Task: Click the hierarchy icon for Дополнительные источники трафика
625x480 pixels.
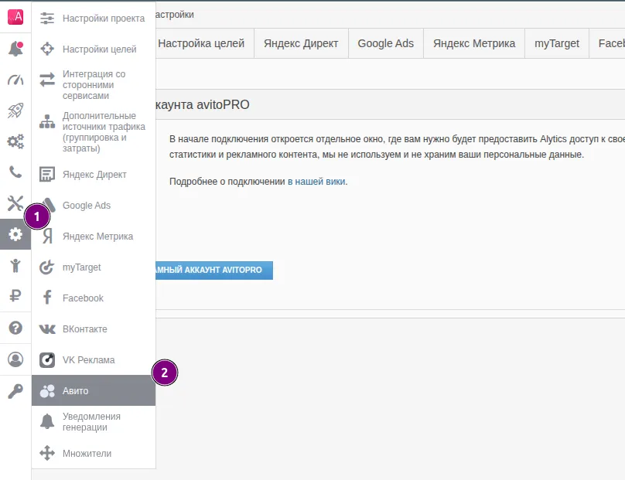Action: (47, 121)
